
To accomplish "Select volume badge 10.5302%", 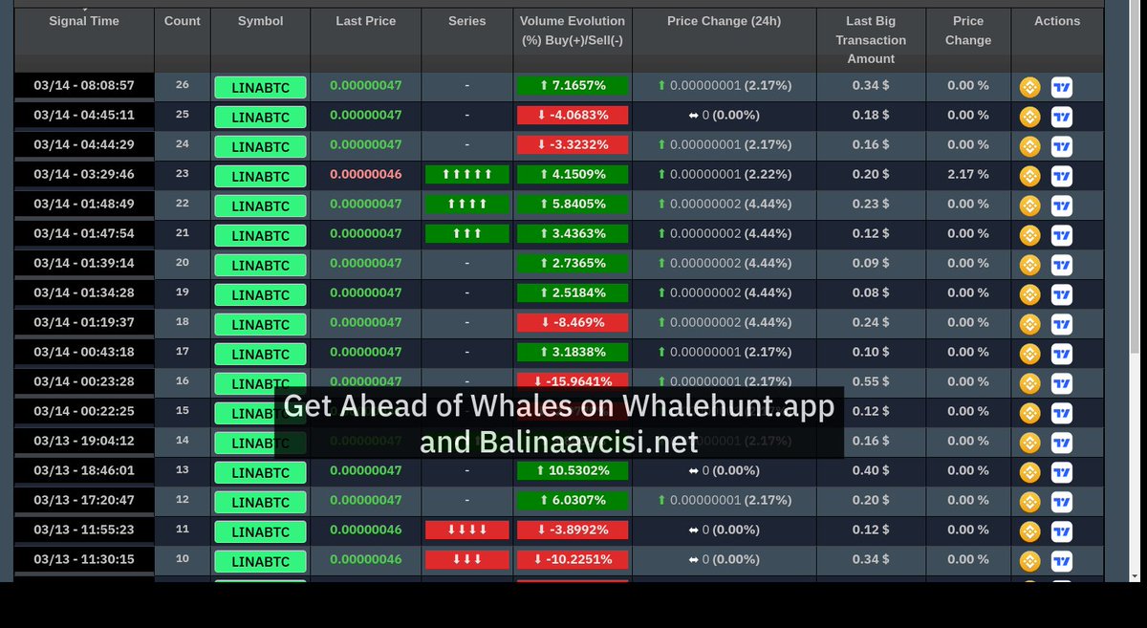I will [x=573, y=471].
